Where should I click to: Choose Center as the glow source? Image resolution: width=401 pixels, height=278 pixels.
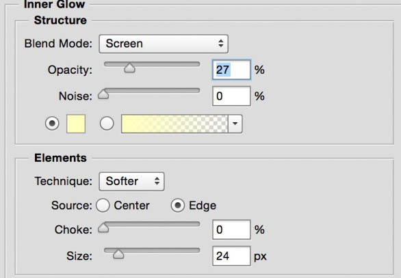tap(103, 205)
